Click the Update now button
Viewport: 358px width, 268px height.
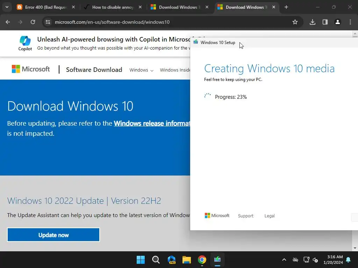(x=53, y=235)
